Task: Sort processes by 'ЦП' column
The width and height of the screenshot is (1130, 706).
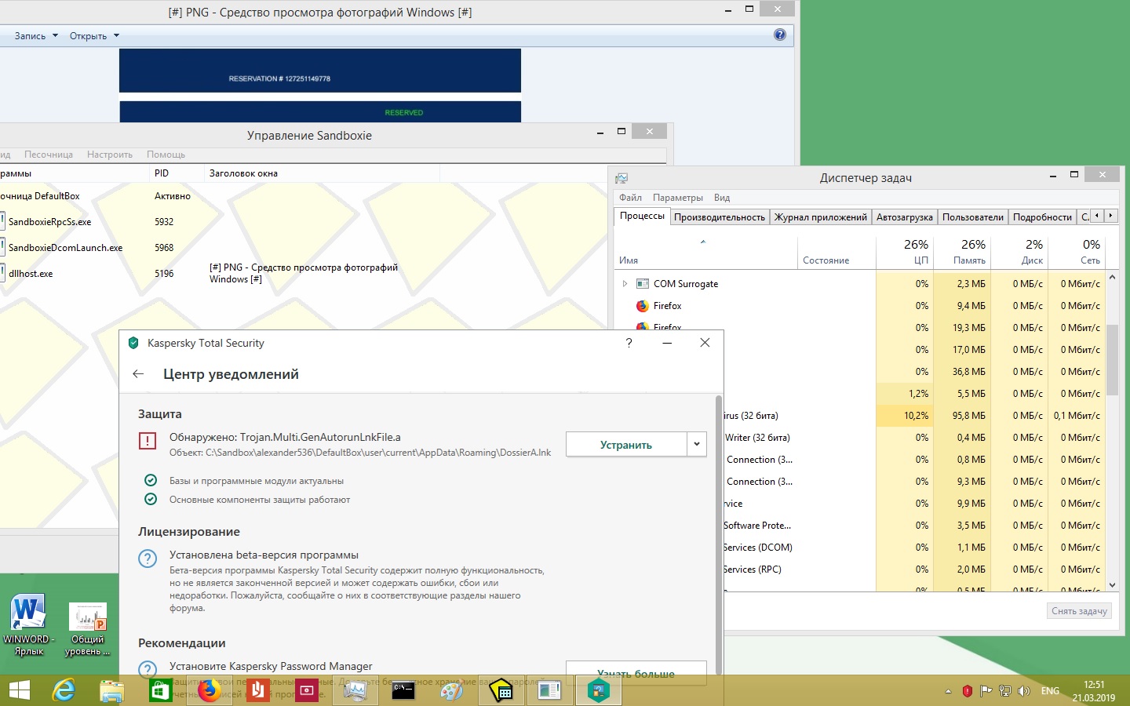Action: tap(904, 252)
